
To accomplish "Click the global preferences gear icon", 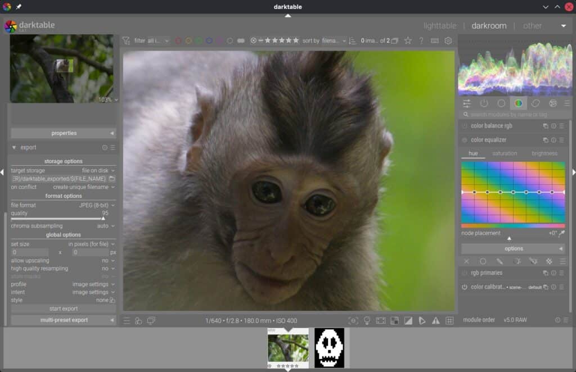I will 448,40.
